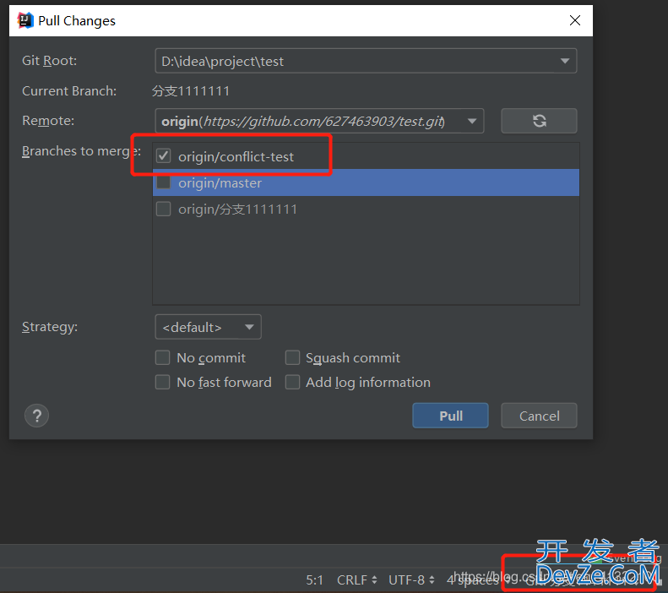This screenshot has height=593, width=668.
Task: Check the origin/分支1111111 branch checkbox
Action: click(163, 209)
